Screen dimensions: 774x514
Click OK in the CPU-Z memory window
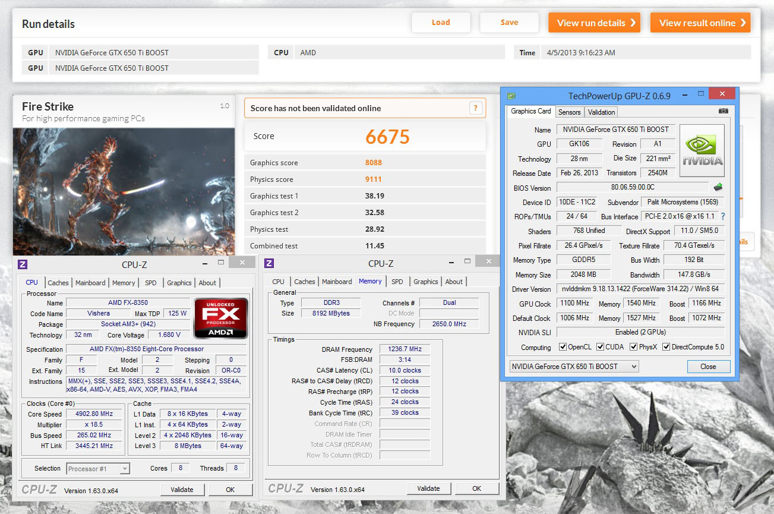point(476,488)
